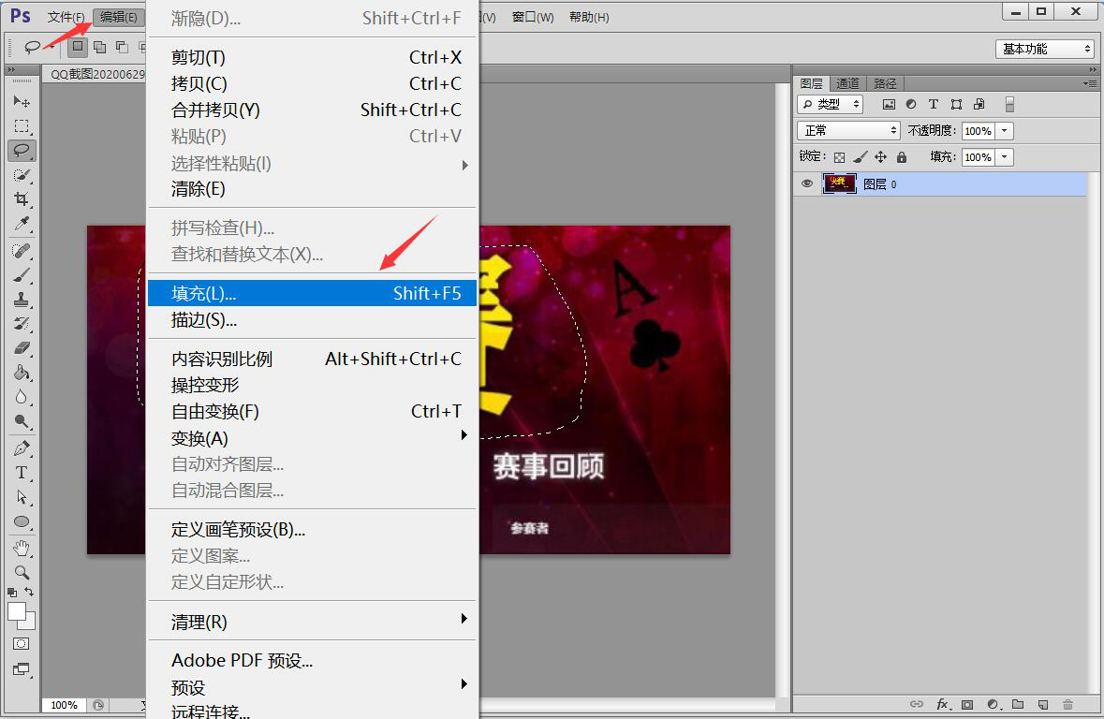The width and height of the screenshot is (1104, 719).
Task: Toggle pixel layer filter in Layers panel
Action: point(890,104)
